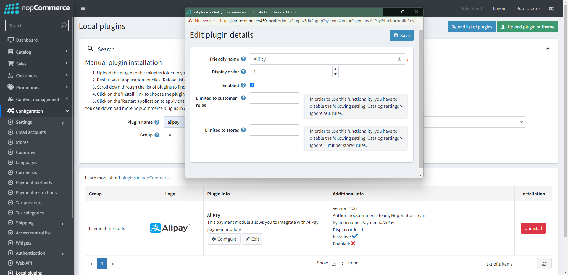568x275 pixels.
Task: Click the Friendly name input field
Action: (x=327, y=59)
